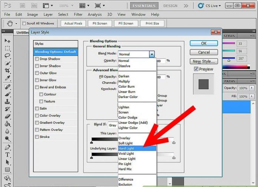Pick the Crop tool
258x187 pixels.
(7, 70)
